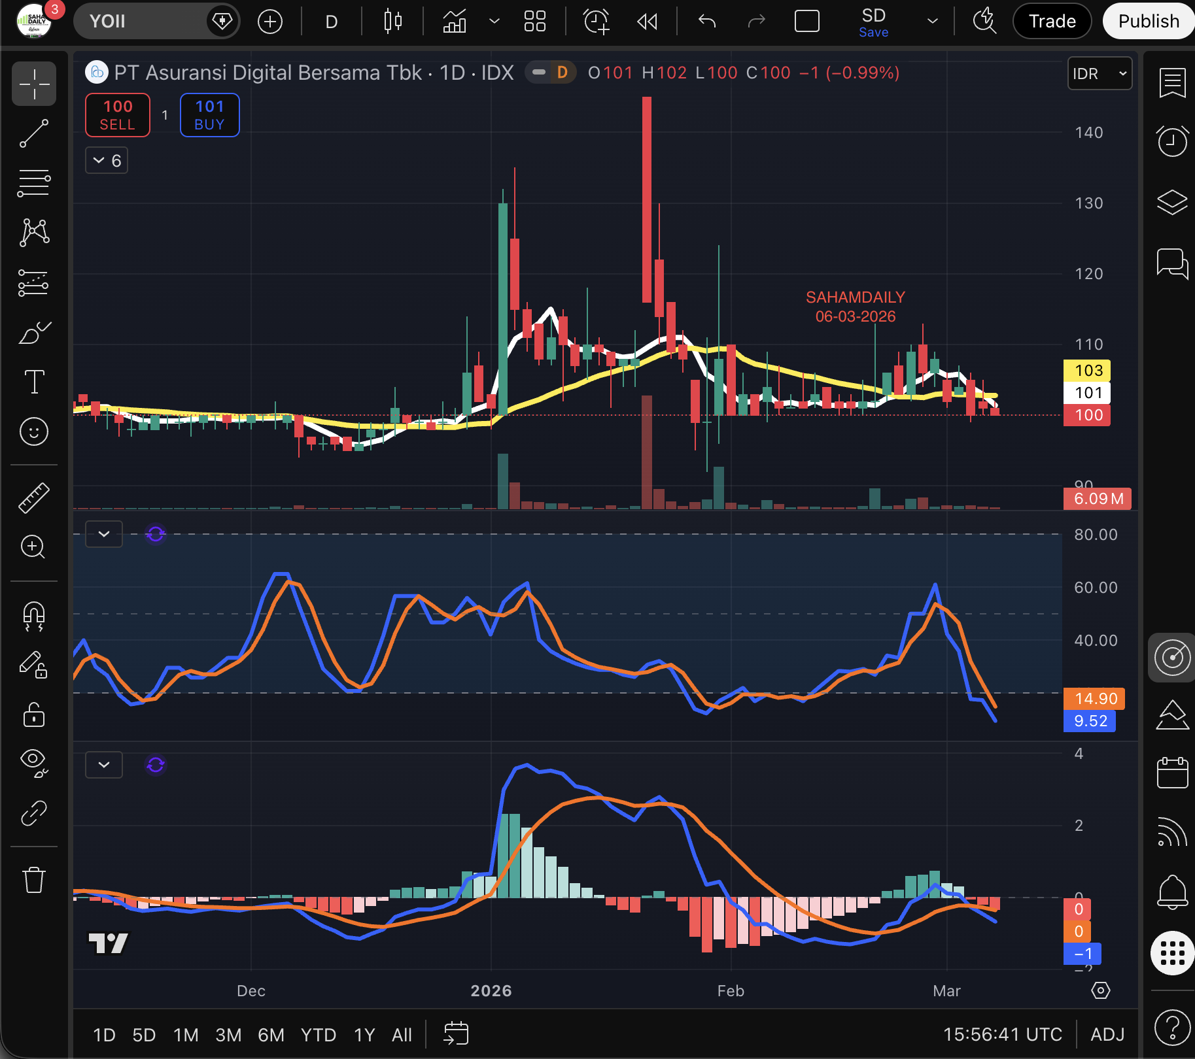Toggle ADJ adjusted data setting
This screenshot has height=1059, width=1195.
(x=1107, y=1035)
